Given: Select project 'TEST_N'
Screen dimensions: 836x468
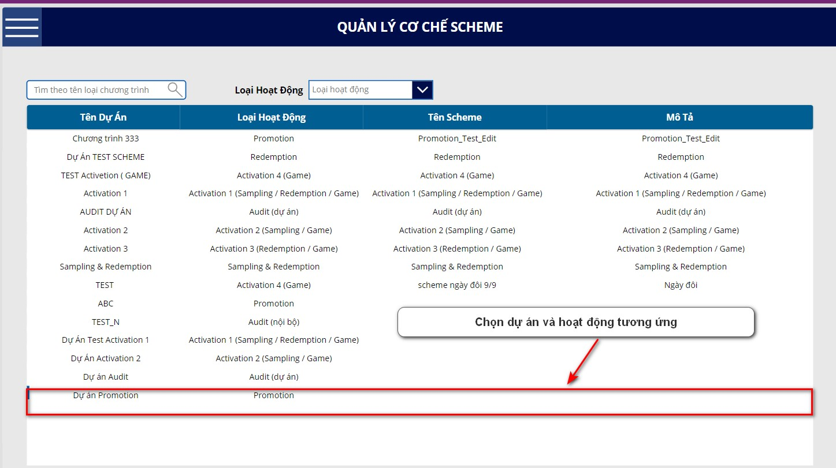Looking at the screenshot, I should click(x=106, y=322).
